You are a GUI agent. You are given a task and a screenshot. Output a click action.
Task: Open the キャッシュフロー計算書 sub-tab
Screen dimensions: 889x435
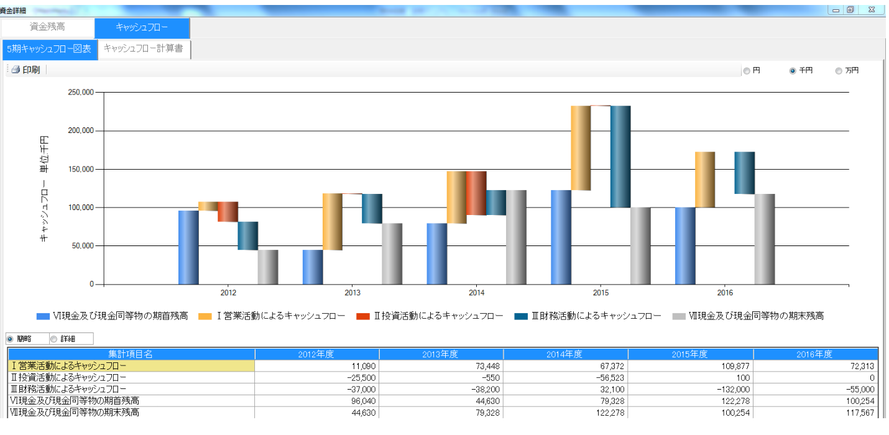coord(144,48)
